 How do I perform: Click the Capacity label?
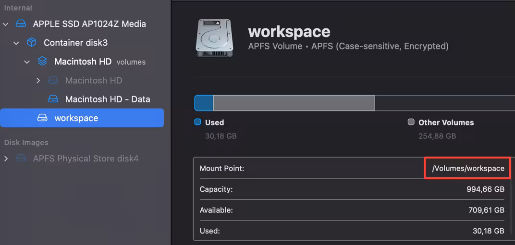[x=216, y=189]
